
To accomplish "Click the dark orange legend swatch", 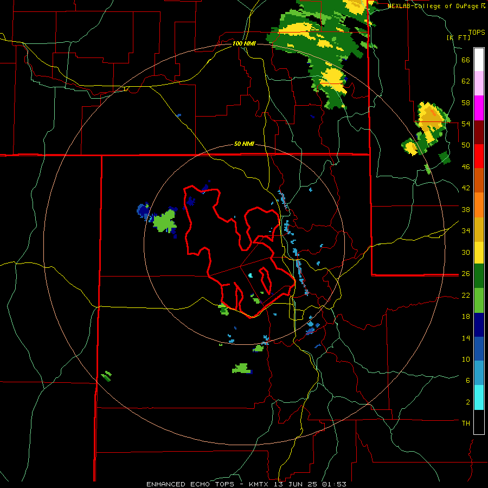I will tap(479, 180).
